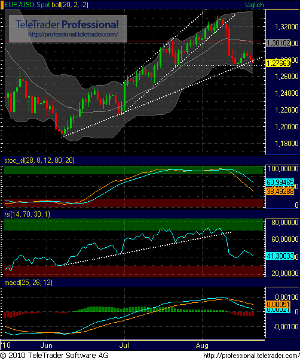Click the 60,00000 RSI axis label
300x361 pixels.
point(285,239)
